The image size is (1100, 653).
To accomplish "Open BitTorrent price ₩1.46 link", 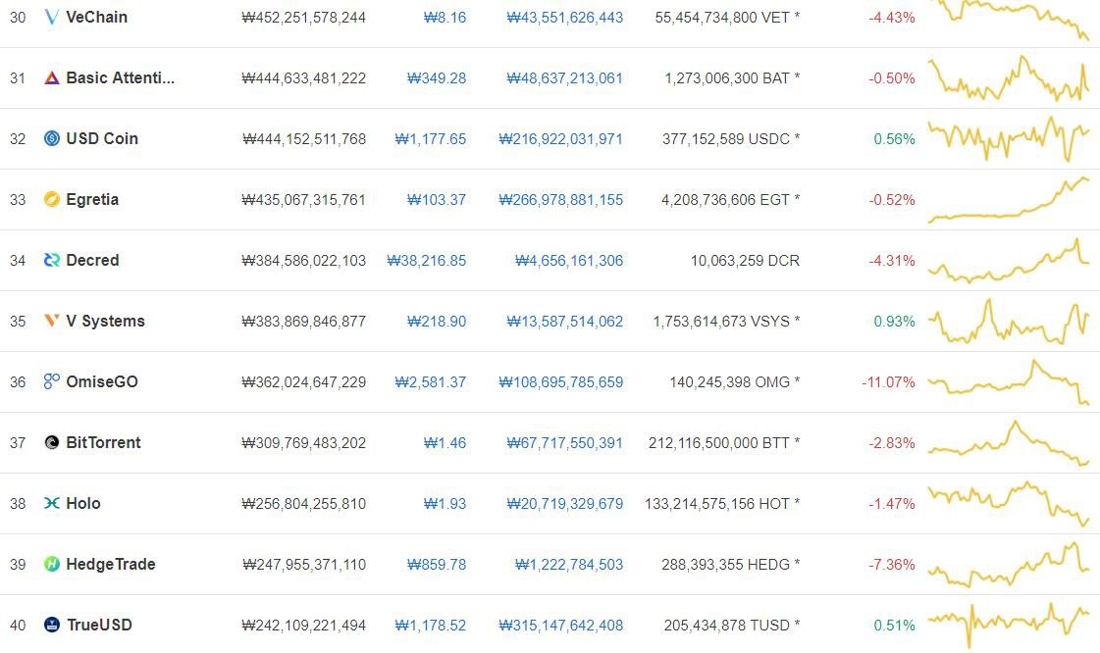I will click(x=445, y=443).
